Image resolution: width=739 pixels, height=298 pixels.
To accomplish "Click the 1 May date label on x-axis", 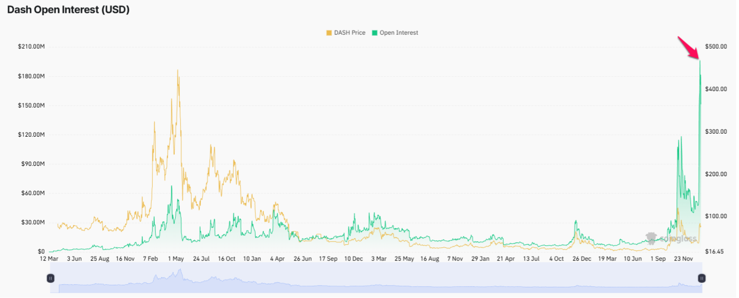I will pos(175,259).
